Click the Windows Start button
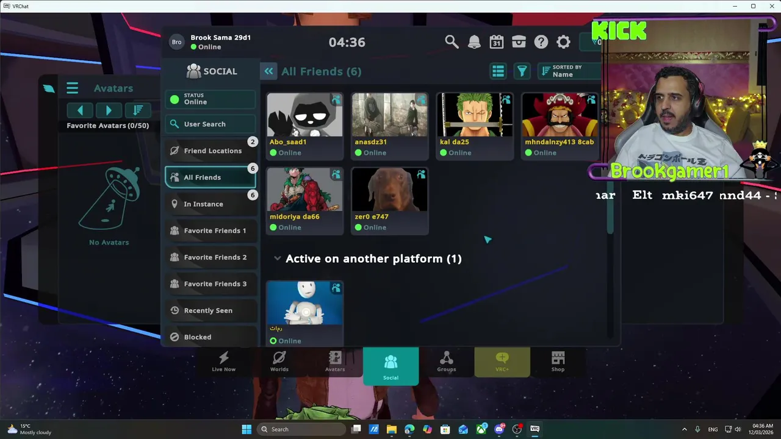781x439 pixels. (247, 429)
